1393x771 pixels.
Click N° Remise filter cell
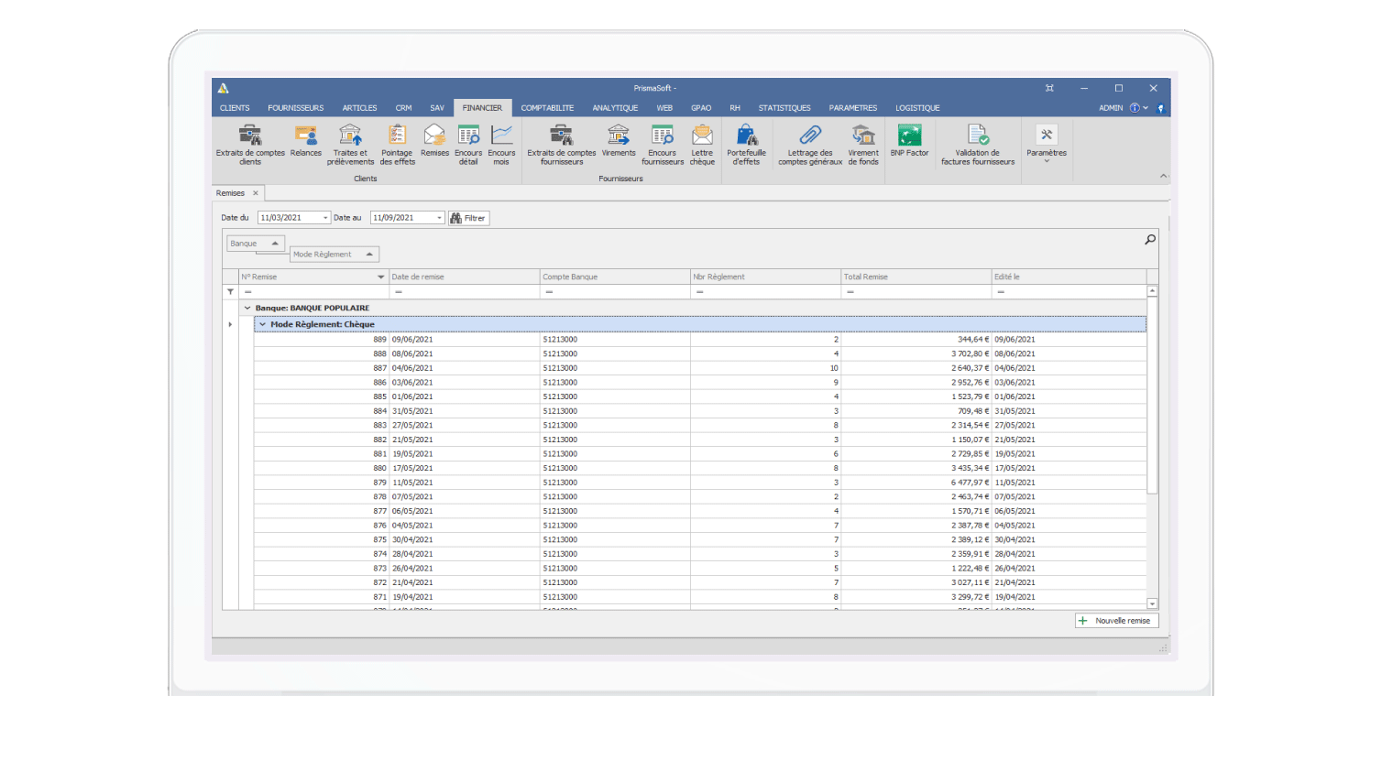[314, 291]
